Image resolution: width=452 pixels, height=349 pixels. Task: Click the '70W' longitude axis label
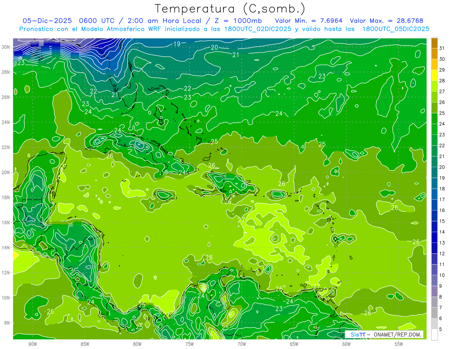242,344
